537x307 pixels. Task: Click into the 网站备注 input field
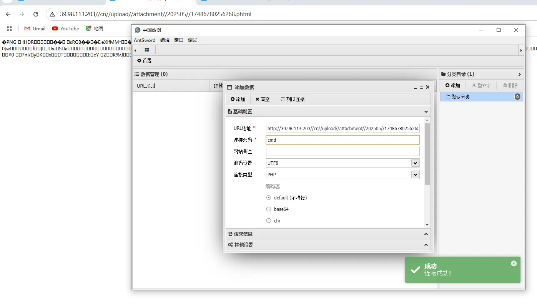(342, 151)
